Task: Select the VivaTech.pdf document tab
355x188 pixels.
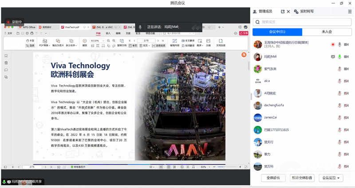Action: point(72,27)
